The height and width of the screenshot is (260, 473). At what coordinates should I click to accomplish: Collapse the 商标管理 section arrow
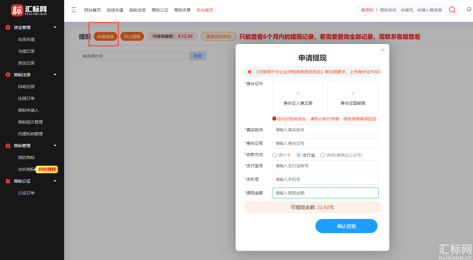click(x=55, y=146)
